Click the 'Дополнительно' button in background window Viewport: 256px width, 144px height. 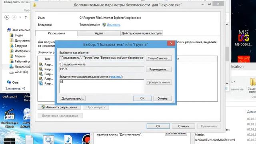176,133
